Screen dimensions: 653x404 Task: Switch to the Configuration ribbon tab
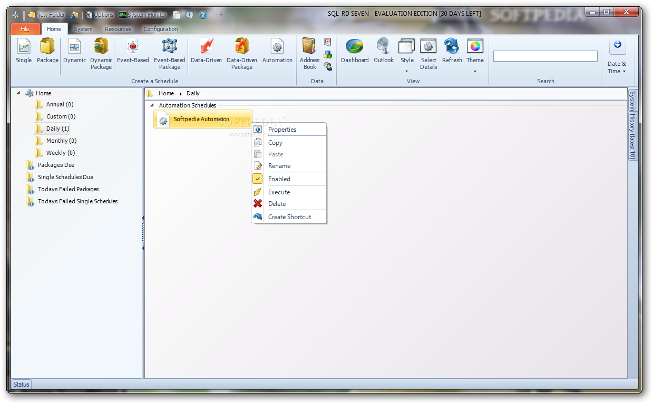pyautogui.click(x=161, y=29)
